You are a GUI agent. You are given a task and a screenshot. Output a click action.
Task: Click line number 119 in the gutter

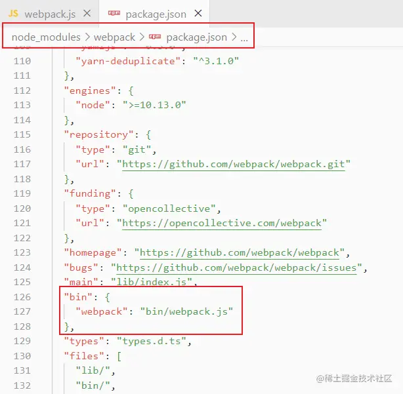click(x=22, y=193)
